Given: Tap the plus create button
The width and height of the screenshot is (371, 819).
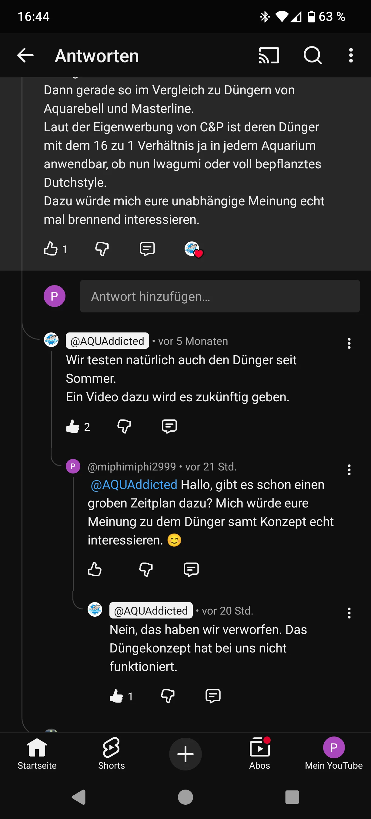Looking at the screenshot, I should 185,754.
